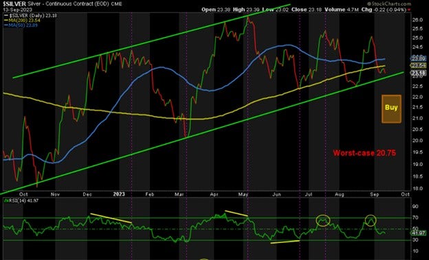Click the red down arrow beside Chg
The image size is (429, 260).
(409, 10)
